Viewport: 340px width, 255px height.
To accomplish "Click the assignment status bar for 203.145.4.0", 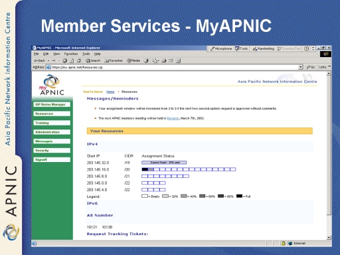I will click(153, 190).
